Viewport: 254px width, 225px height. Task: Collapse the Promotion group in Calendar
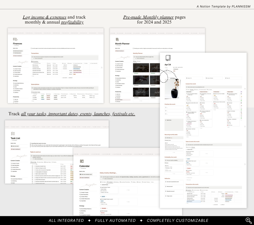(x=101, y=208)
